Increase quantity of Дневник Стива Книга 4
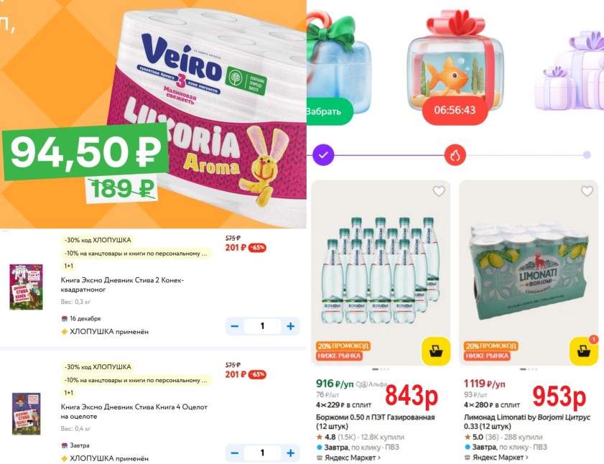 pyautogui.click(x=291, y=453)
